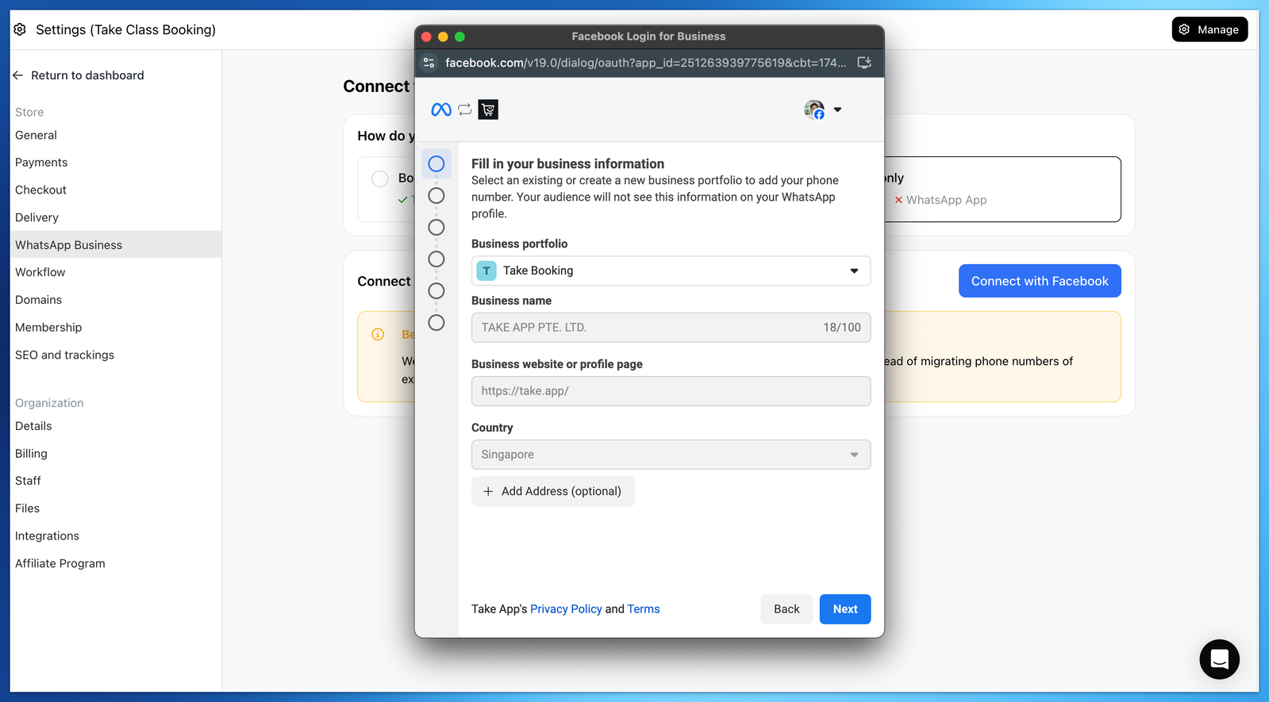Go to Checkout settings

click(116, 190)
